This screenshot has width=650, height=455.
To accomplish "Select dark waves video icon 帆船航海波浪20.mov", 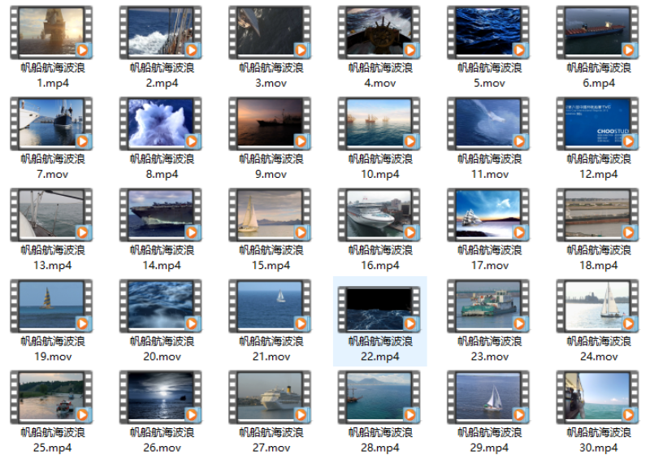I will [160, 305].
